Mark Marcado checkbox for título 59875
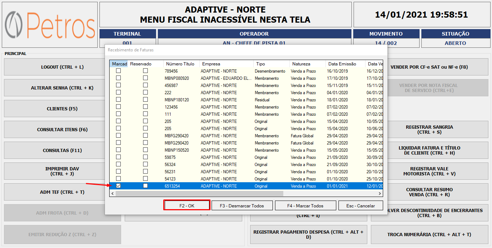This screenshot has height=248, width=492. [x=118, y=157]
